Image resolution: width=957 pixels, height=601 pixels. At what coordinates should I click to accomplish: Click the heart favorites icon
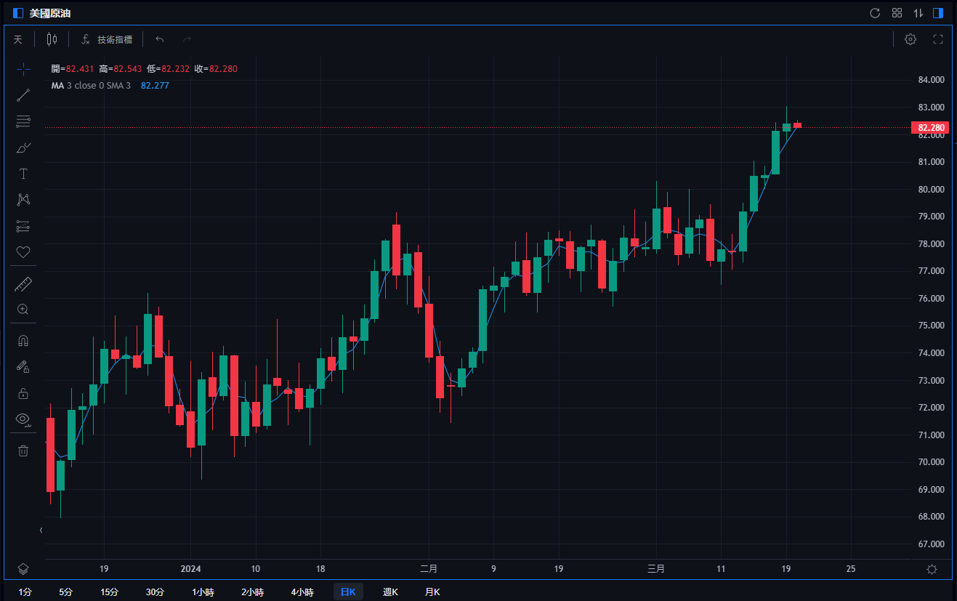[23, 252]
